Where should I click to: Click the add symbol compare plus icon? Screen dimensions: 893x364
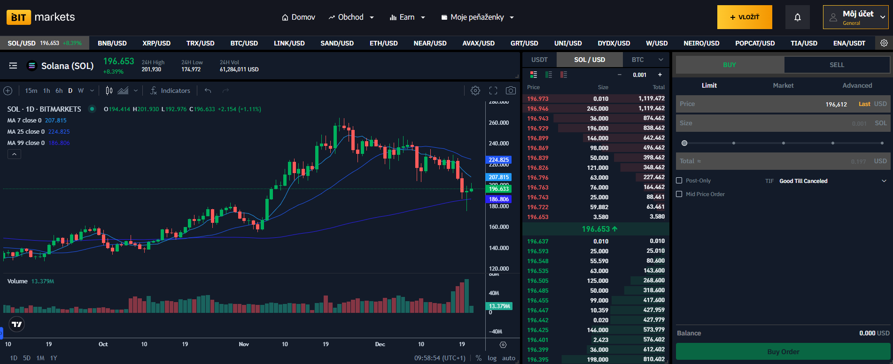pos(8,91)
